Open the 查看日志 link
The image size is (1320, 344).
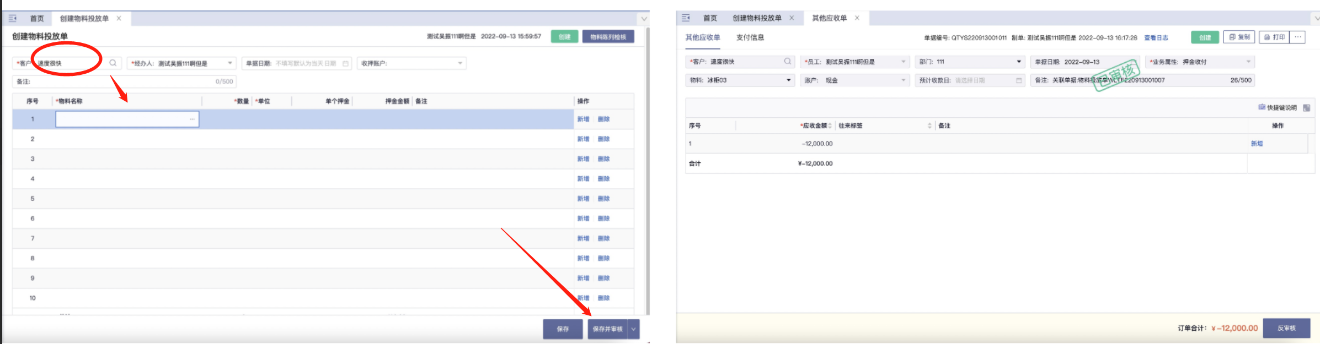click(x=1156, y=38)
